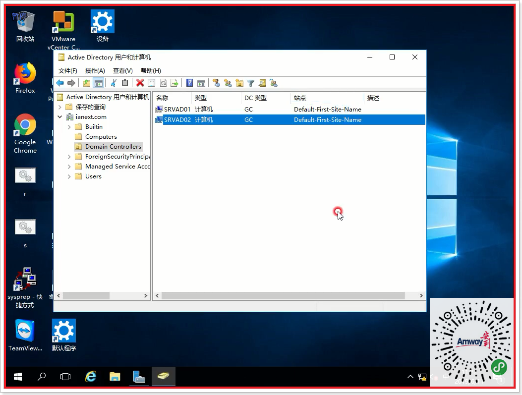
Task: Toggle the show/hide action pane icon
Action: point(201,83)
